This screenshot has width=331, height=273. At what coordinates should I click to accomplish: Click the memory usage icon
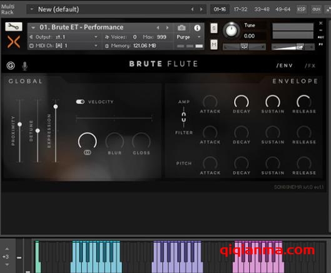(107, 46)
